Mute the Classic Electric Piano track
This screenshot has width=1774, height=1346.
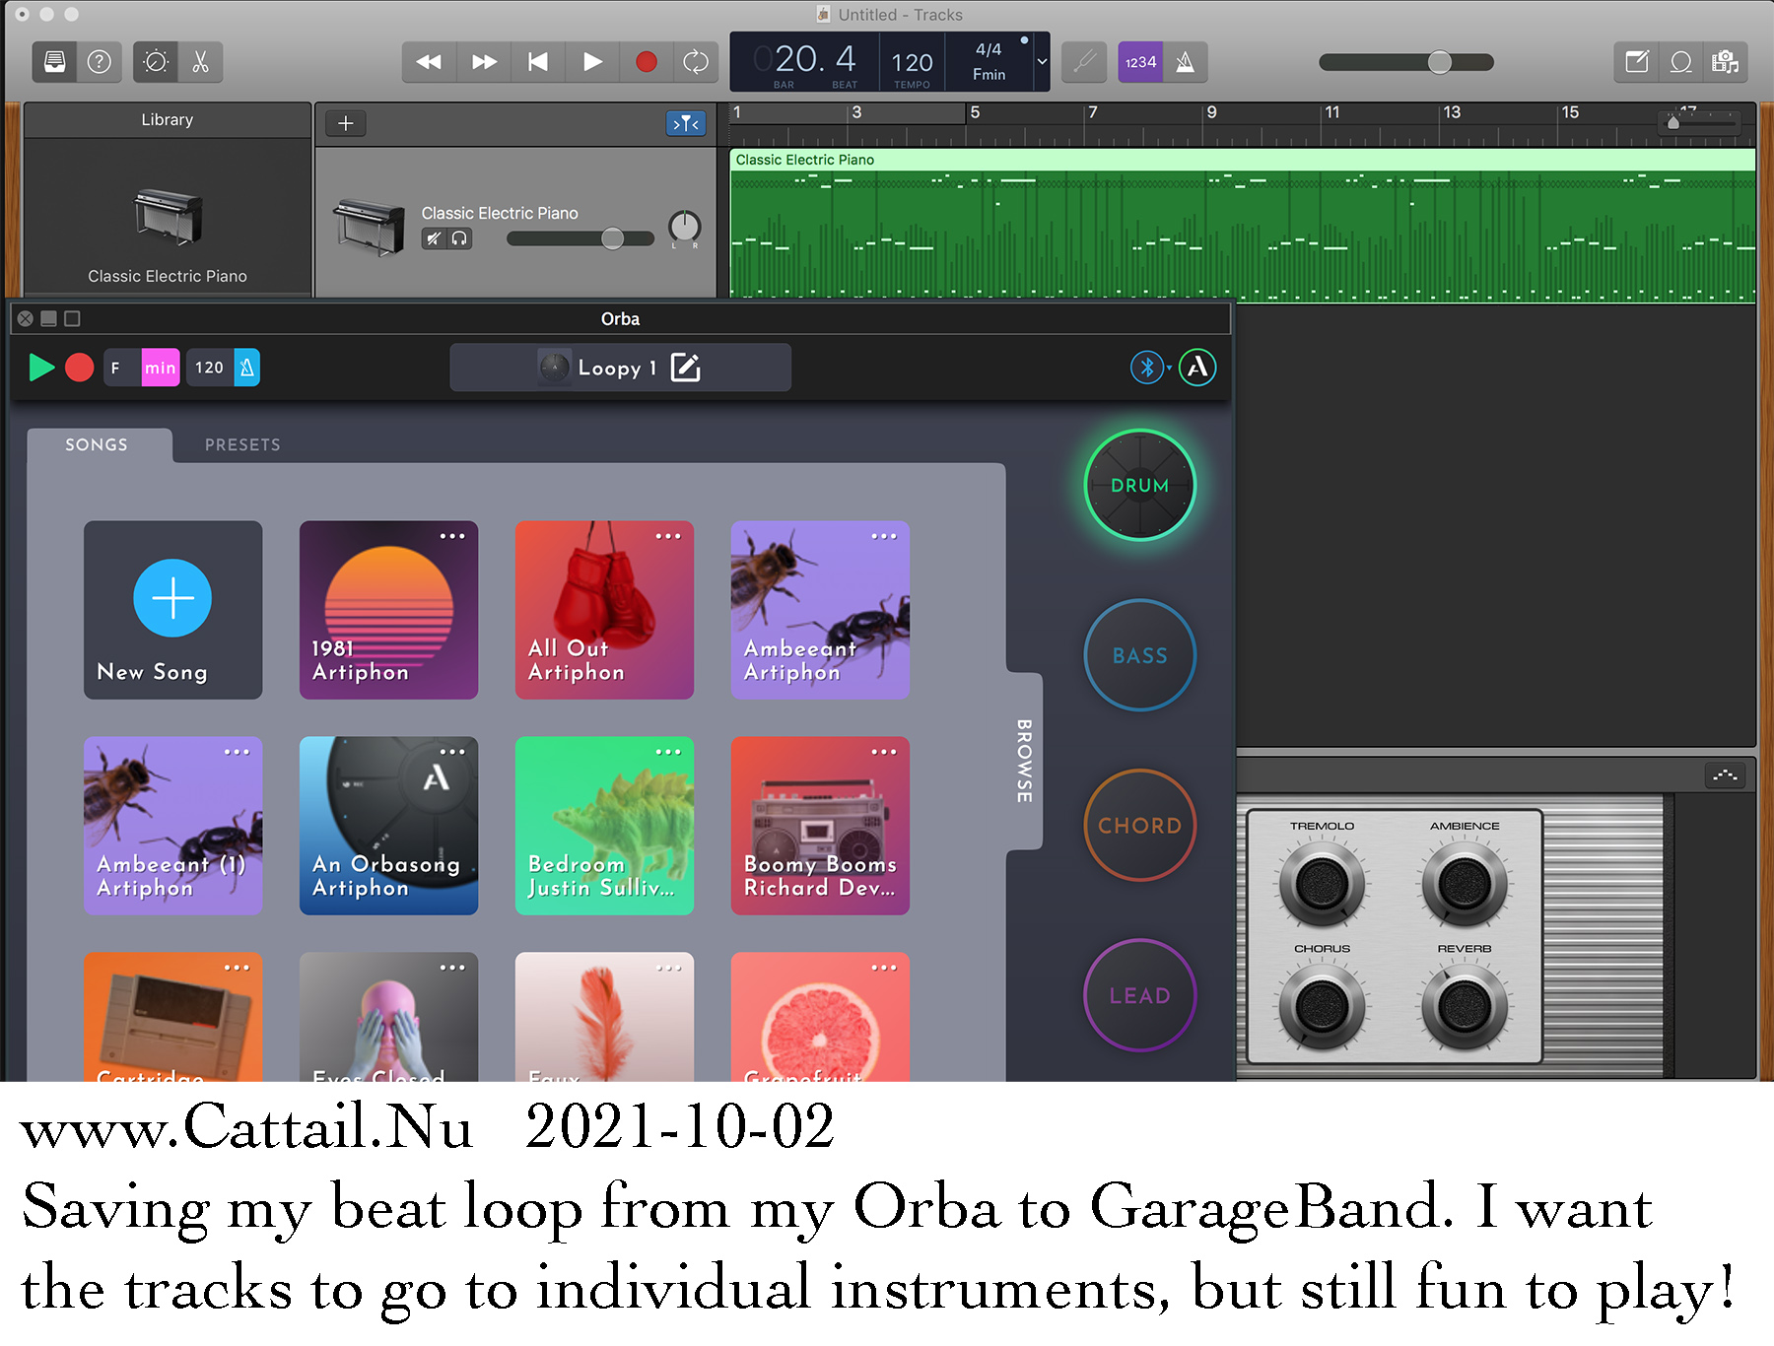(x=434, y=238)
